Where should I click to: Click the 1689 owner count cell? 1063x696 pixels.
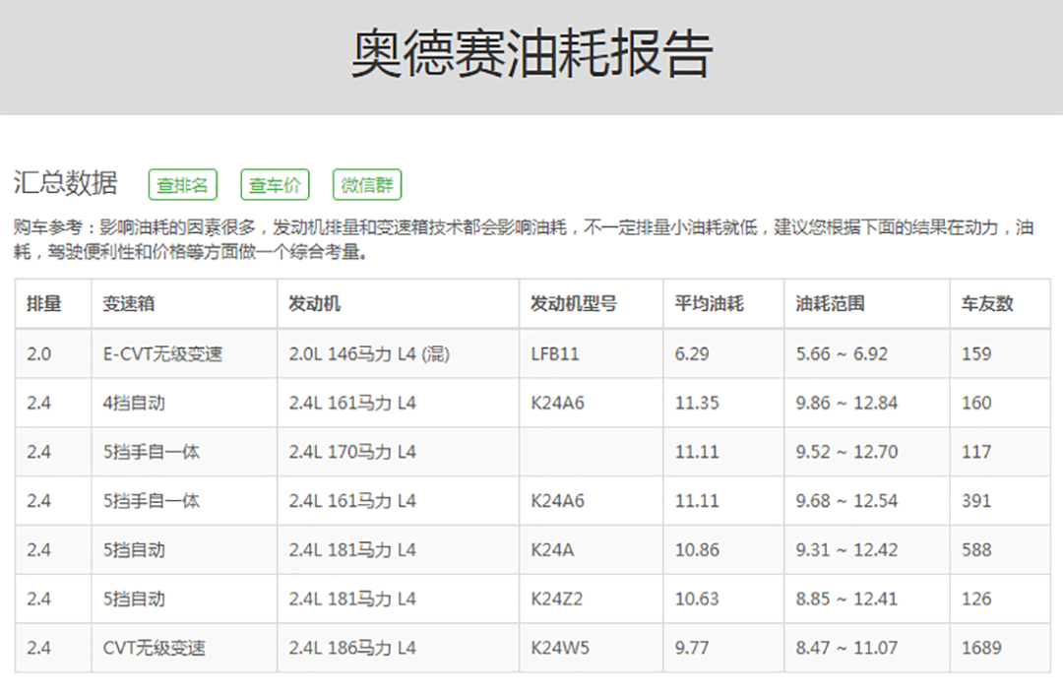pyautogui.click(x=981, y=648)
